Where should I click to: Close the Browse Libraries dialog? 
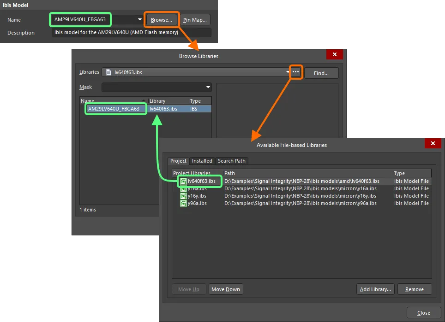tap(335, 54)
